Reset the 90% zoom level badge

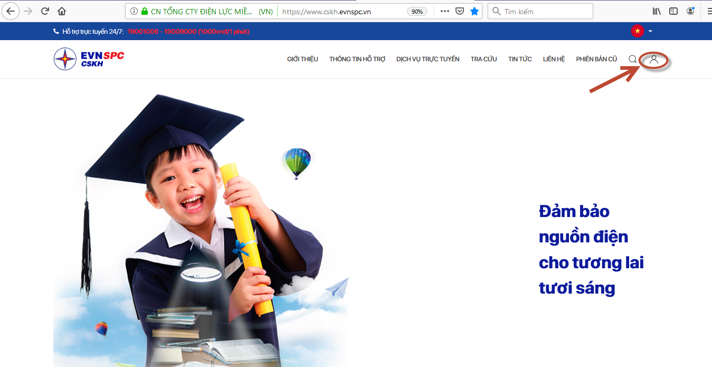(x=417, y=12)
